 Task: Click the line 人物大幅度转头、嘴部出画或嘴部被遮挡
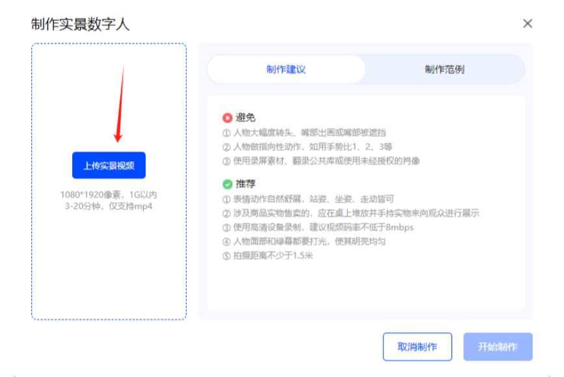[304, 133]
